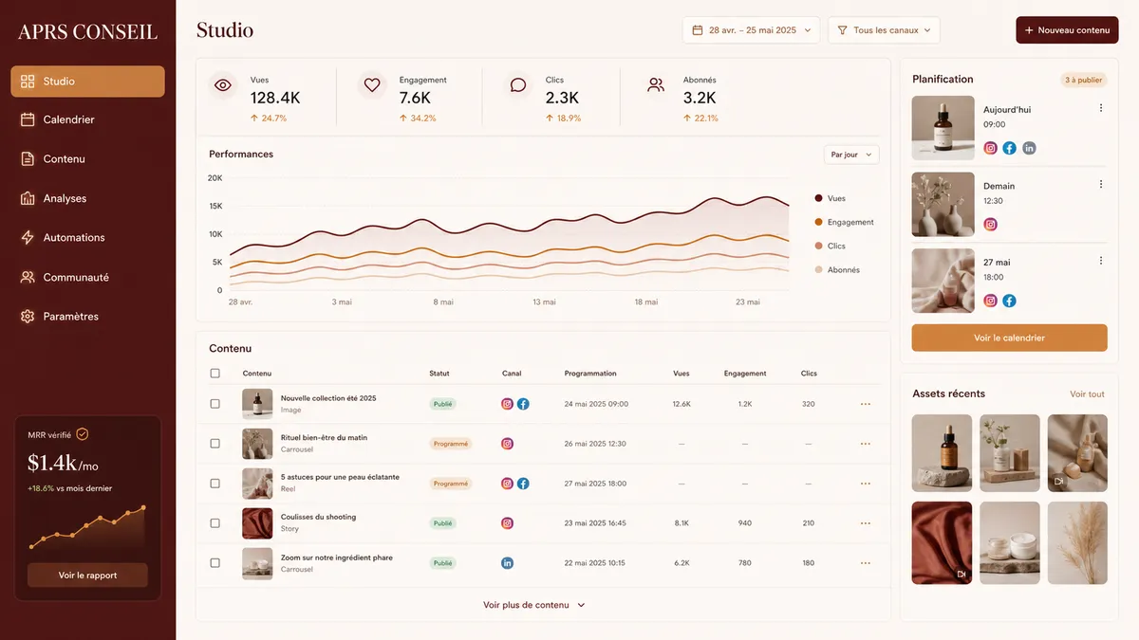Open row menu for Zoom sur notre ingrédient phare
The image size is (1139, 640).
[x=865, y=563]
